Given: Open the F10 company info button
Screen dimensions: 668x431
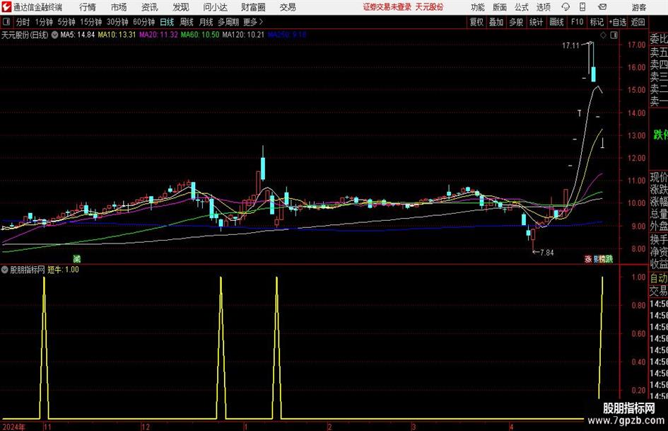Looking at the screenshot, I should [x=577, y=22].
